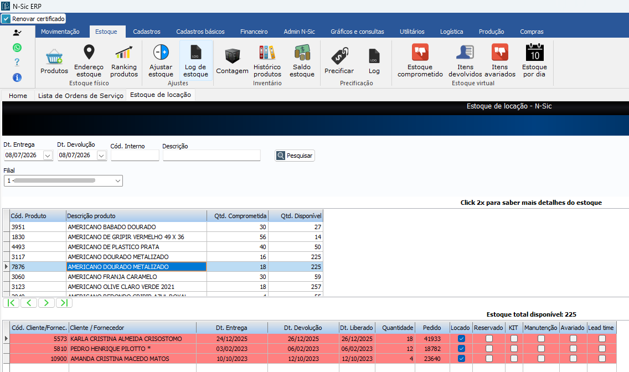Click the WhatsApp icon in sidebar
This screenshot has height=372, width=629.
coord(17,48)
